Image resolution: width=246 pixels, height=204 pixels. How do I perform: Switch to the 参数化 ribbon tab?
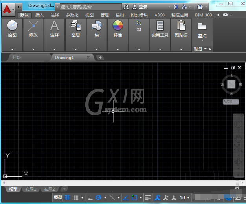72,15
